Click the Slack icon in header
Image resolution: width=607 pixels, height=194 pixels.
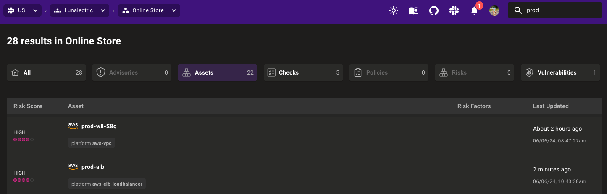point(454,10)
